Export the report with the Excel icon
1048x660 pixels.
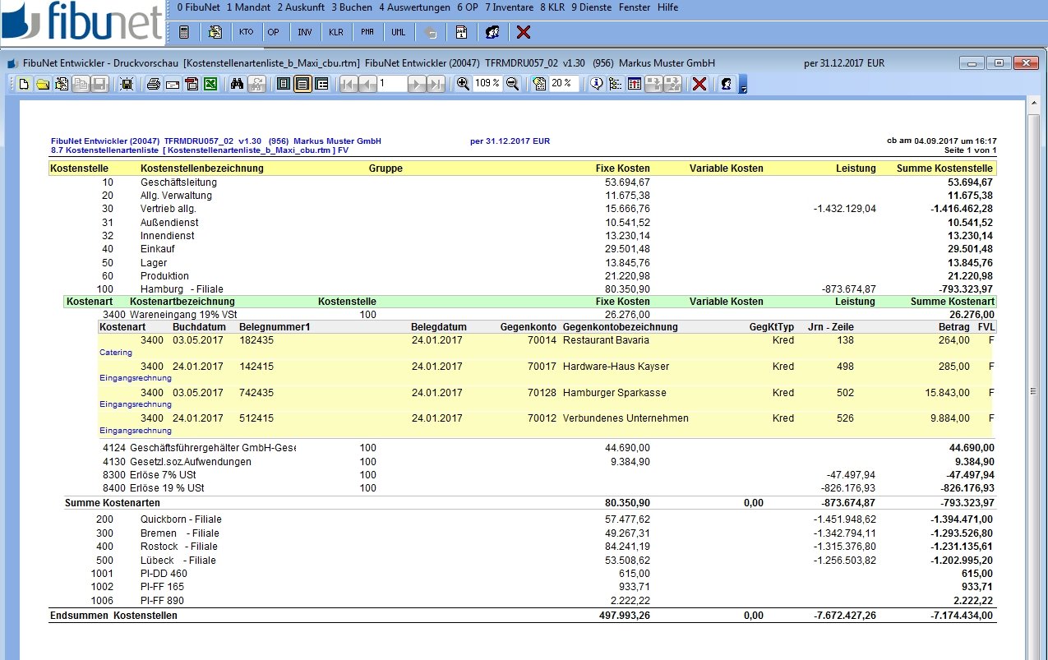point(210,84)
